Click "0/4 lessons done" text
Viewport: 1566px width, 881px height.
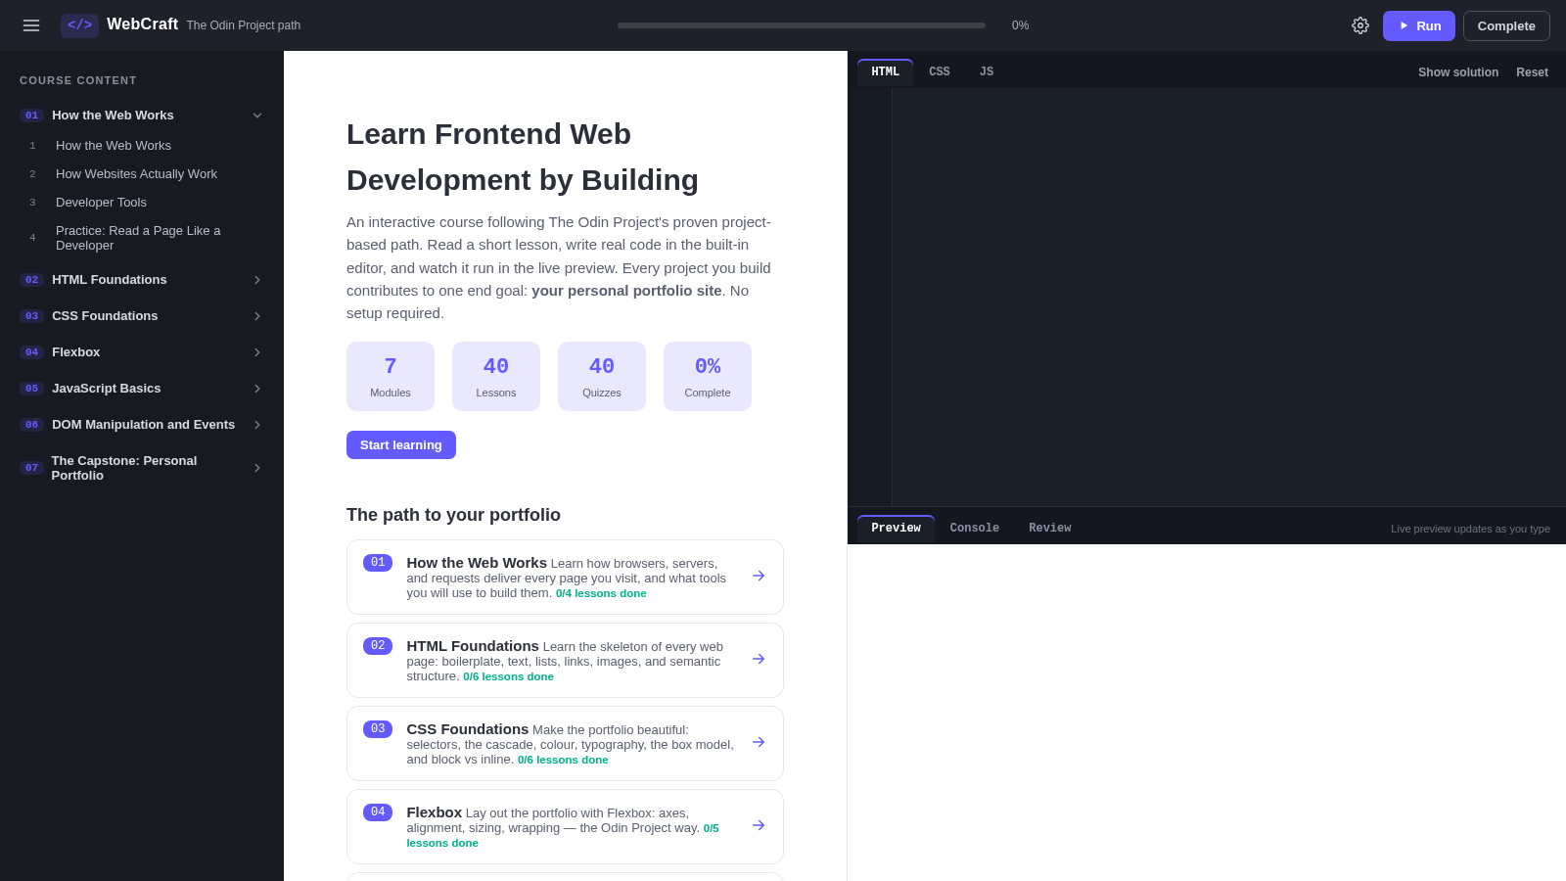(x=601, y=593)
